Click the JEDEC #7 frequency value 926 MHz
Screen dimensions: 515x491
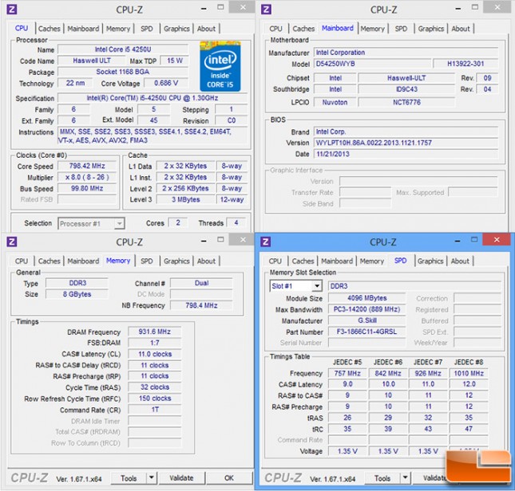(x=428, y=373)
